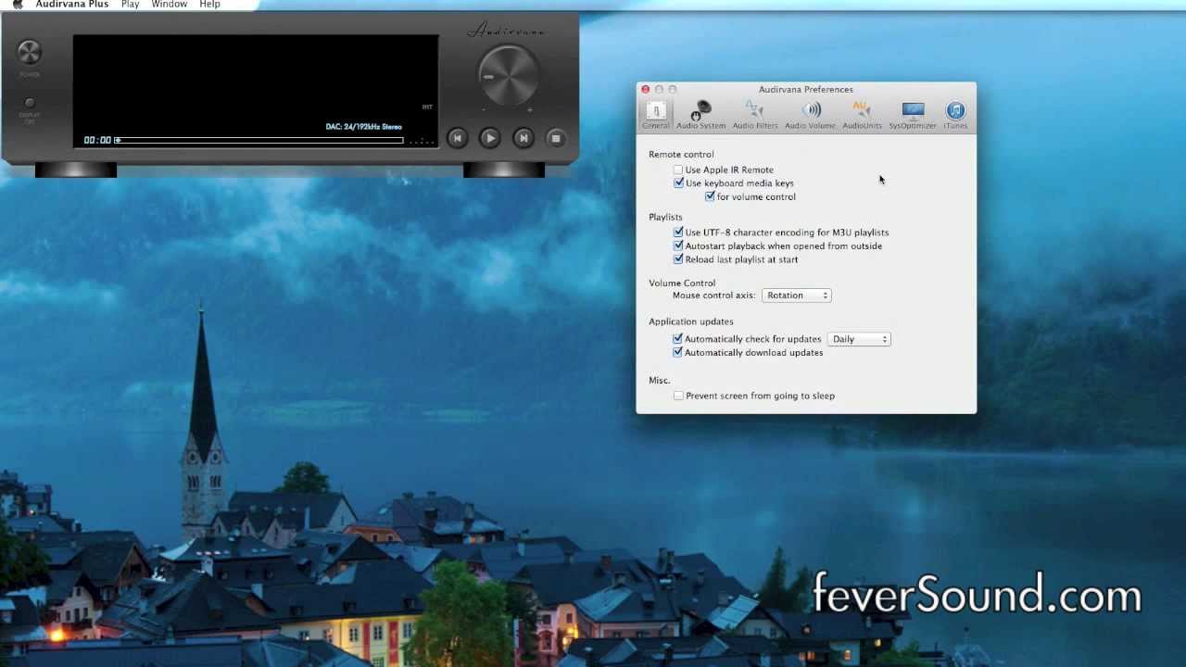Close the Audirvana Preferences window
The image size is (1186, 667).
(646, 89)
